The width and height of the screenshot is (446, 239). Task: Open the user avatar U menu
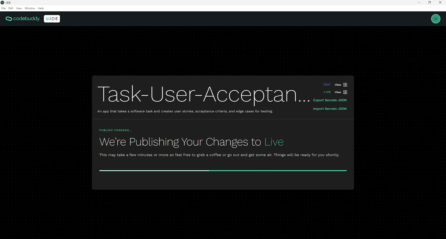point(436,19)
